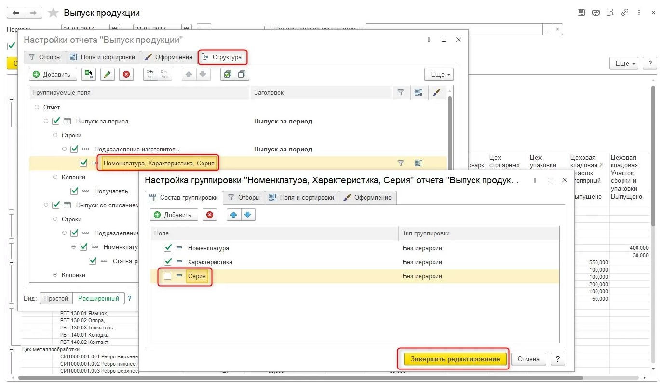664x383 pixels.
Task: Click the print icon in top-right toolbar
Action: click(596, 13)
